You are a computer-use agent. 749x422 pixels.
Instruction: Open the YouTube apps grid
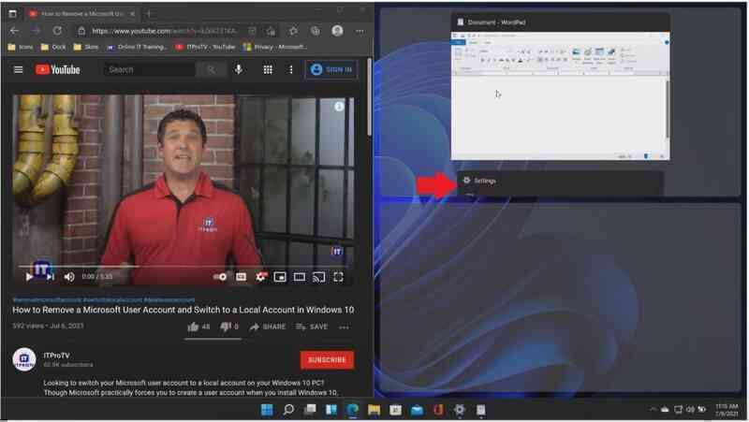click(x=268, y=69)
